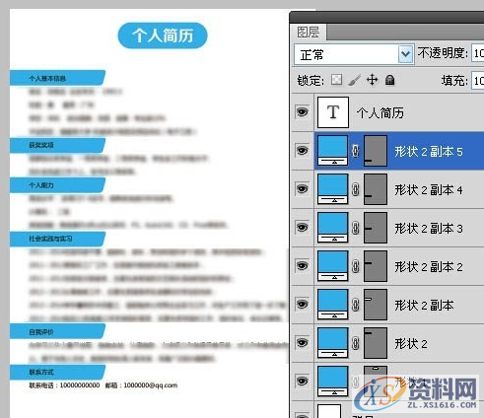Toggle link icon on 形状 2 副本 3
The width and height of the screenshot is (484, 418).
[x=356, y=228]
